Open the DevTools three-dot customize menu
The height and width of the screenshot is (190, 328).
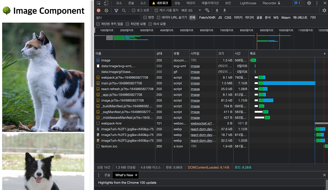tap(317, 3)
